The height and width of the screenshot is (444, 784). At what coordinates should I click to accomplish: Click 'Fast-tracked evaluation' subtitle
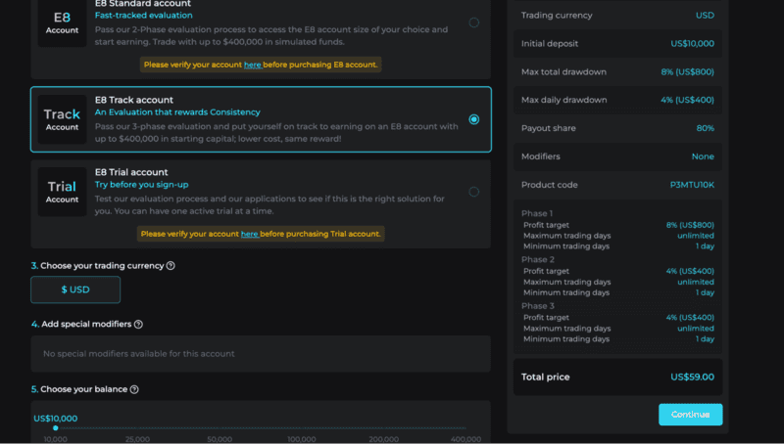click(143, 16)
